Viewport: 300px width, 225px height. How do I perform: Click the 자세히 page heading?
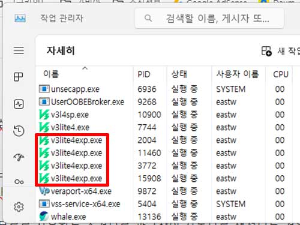(61, 50)
